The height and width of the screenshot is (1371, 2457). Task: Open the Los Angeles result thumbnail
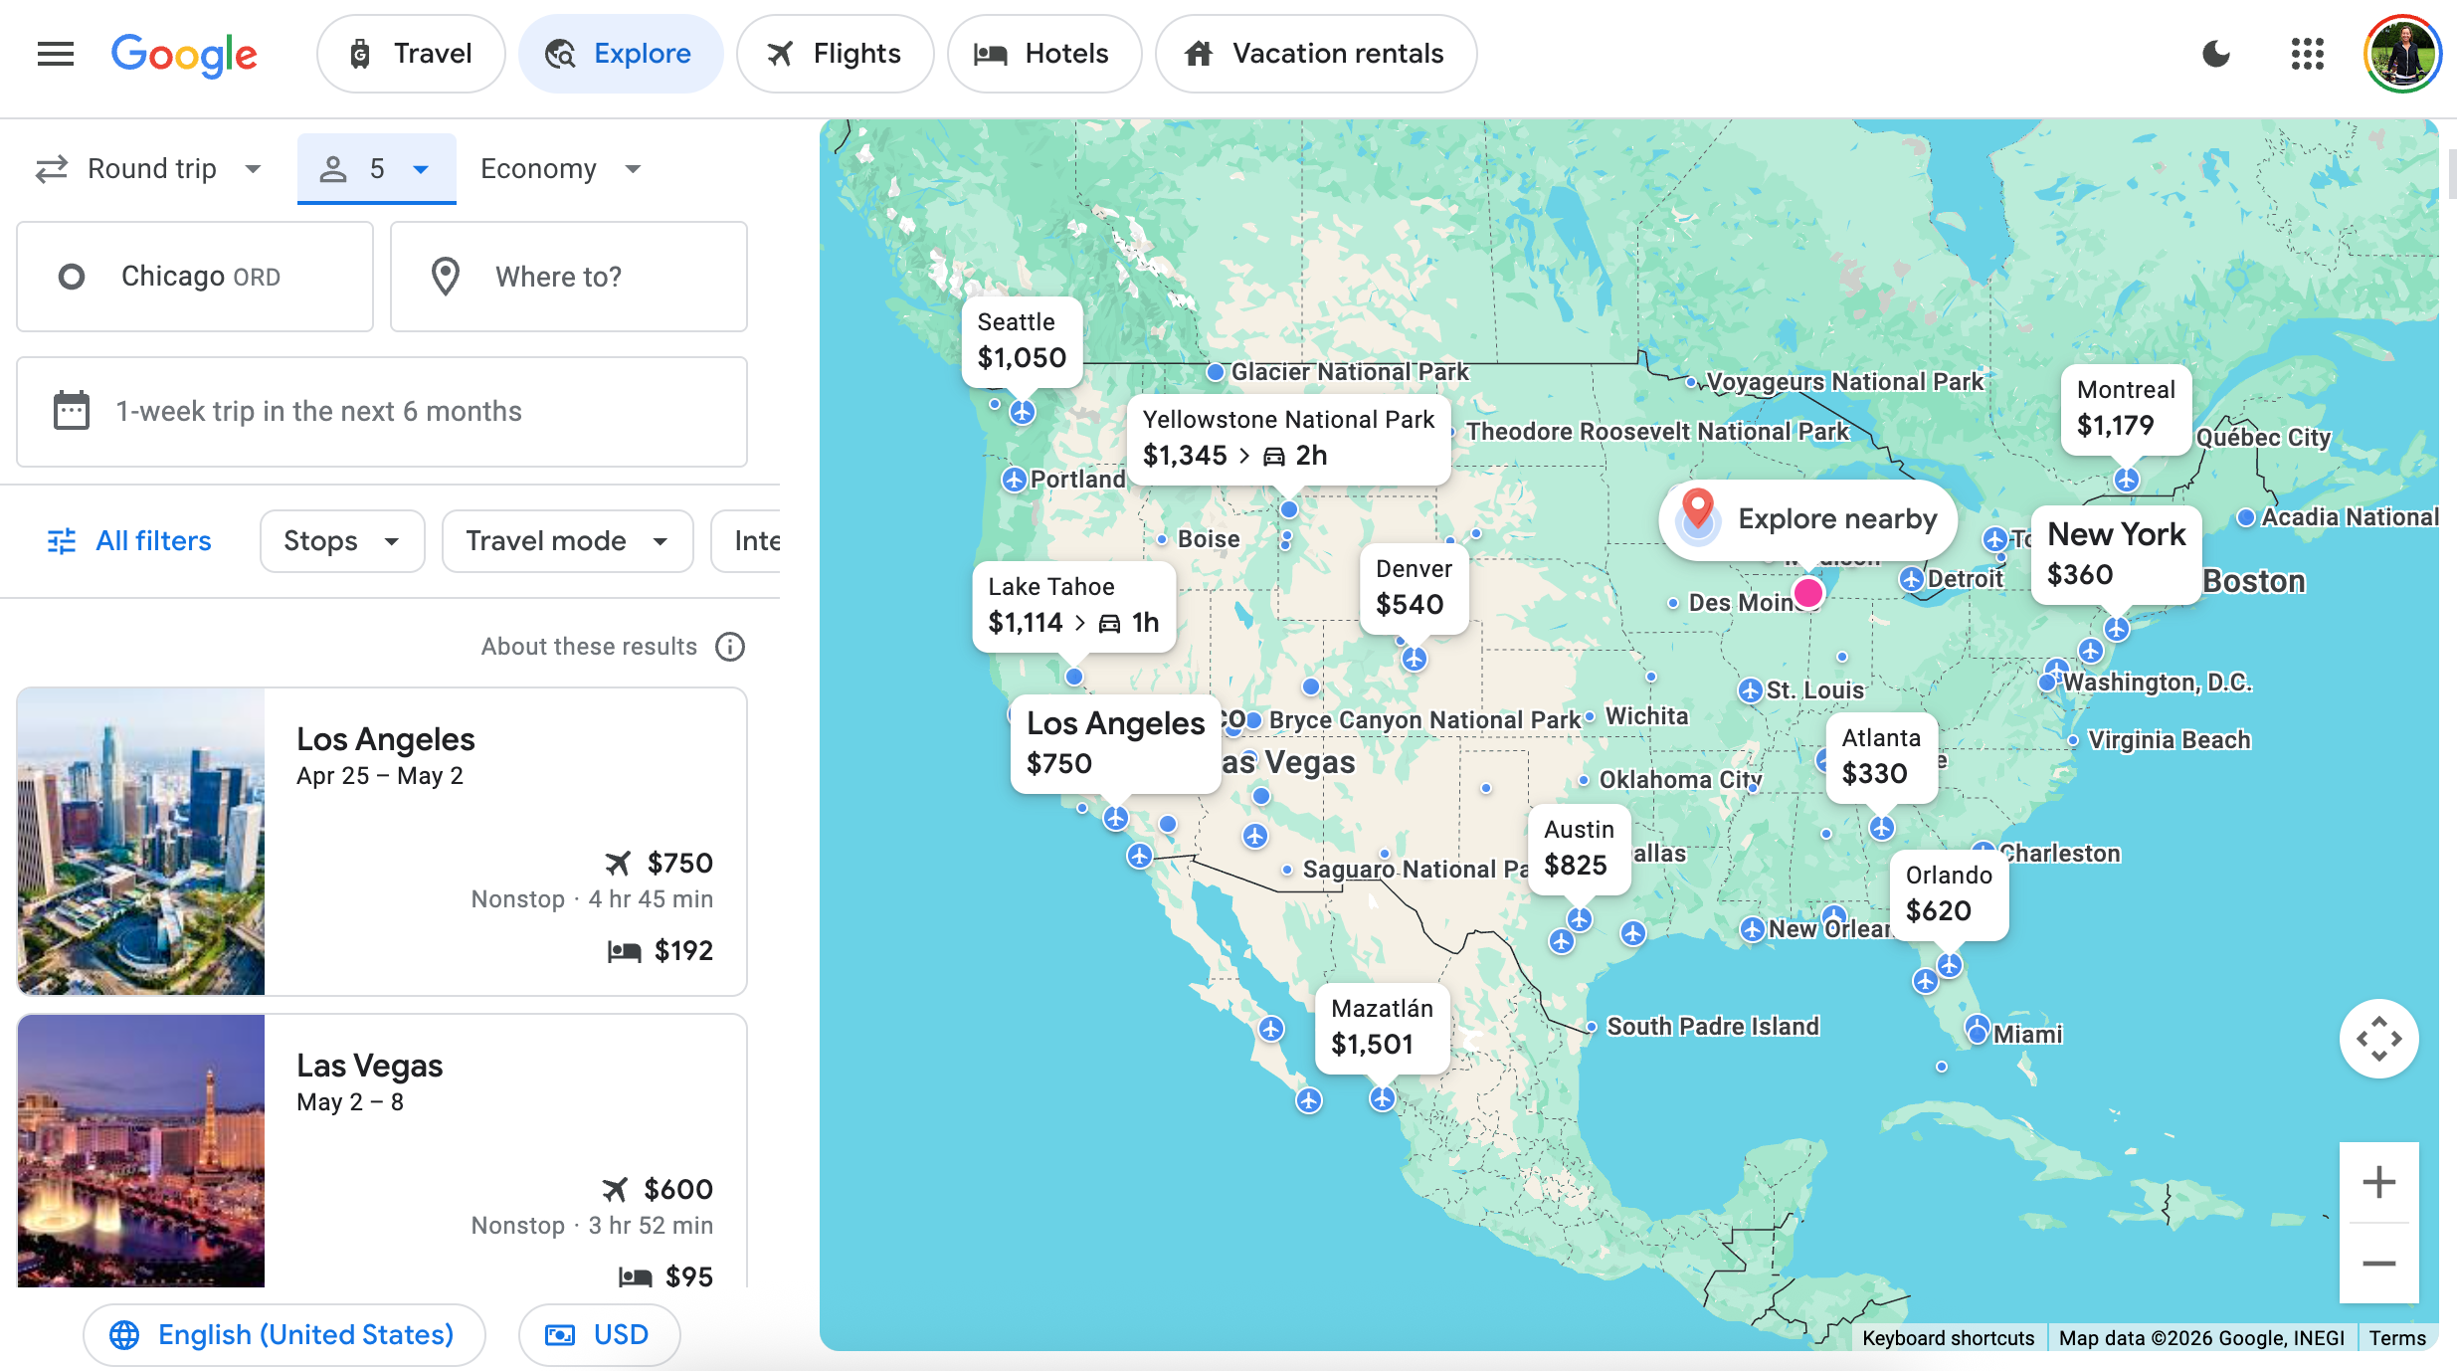pos(141,841)
